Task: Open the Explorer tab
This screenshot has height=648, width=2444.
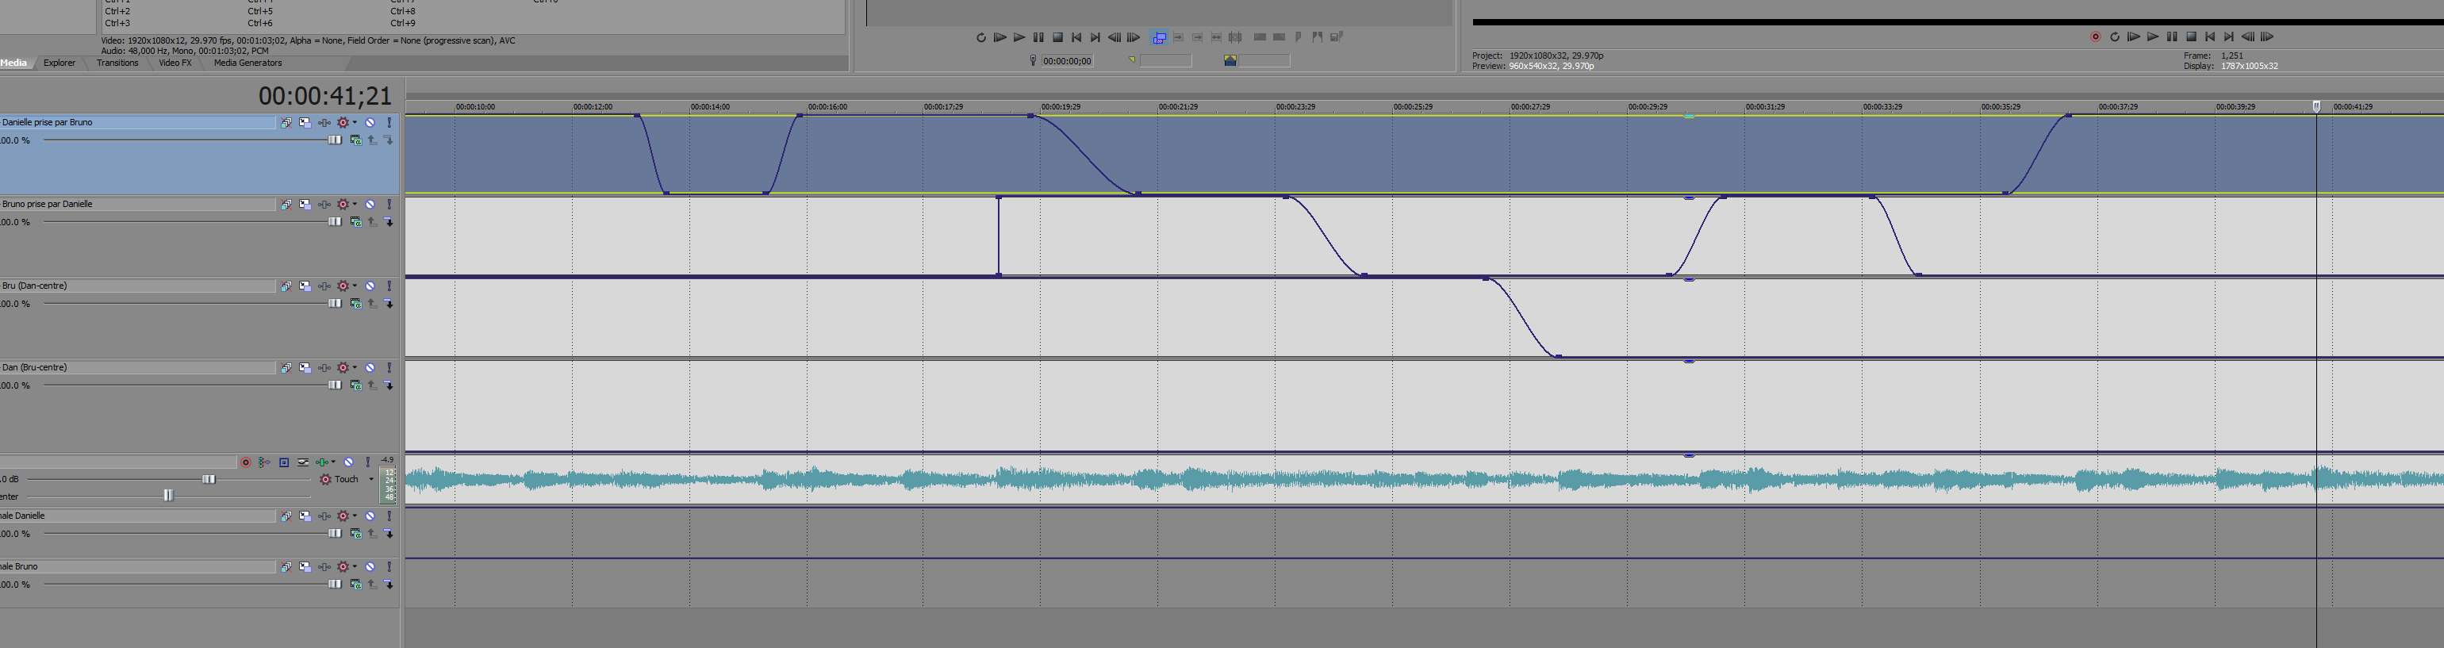Action: 59,63
